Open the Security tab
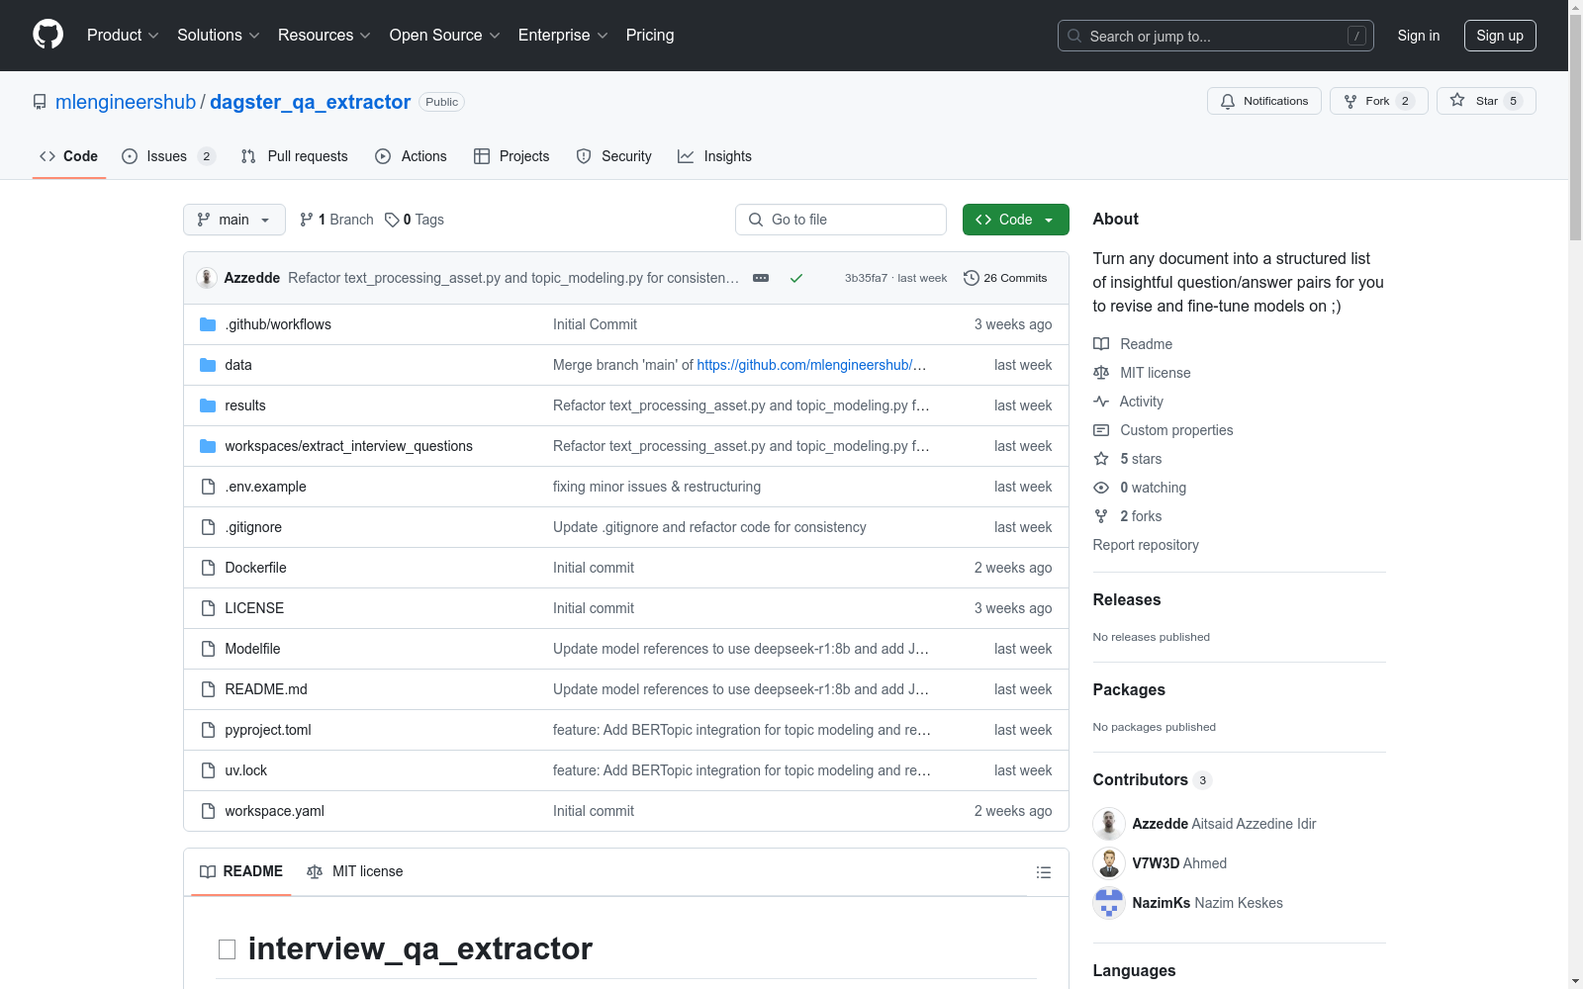 pos(613,156)
